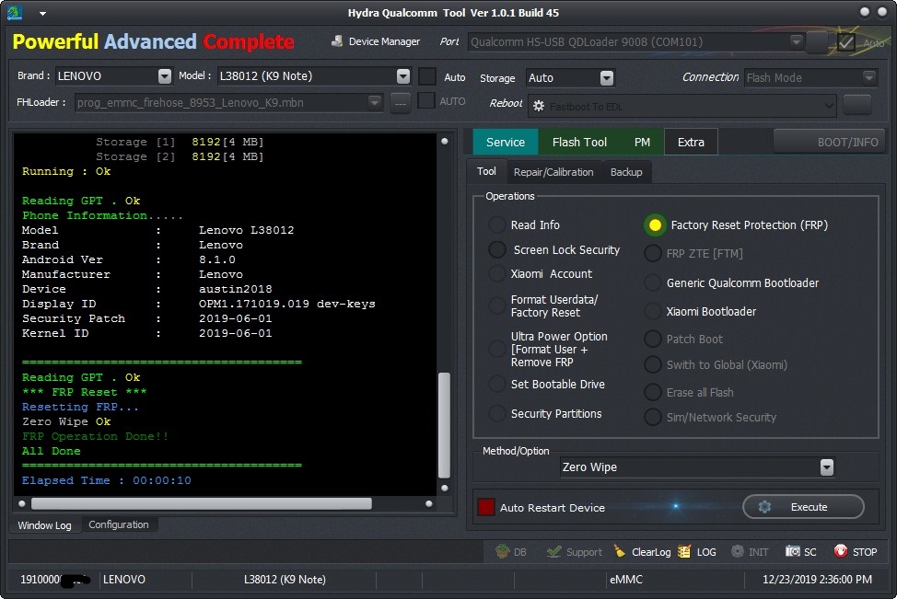Open the Repair/Calibration sub-tab
The image size is (897, 599).
pyautogui.click(x=553, y=172)
